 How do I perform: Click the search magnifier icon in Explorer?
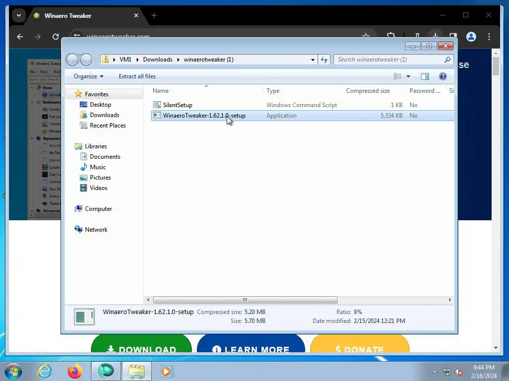pyautogui.click(x=447, y=60)
